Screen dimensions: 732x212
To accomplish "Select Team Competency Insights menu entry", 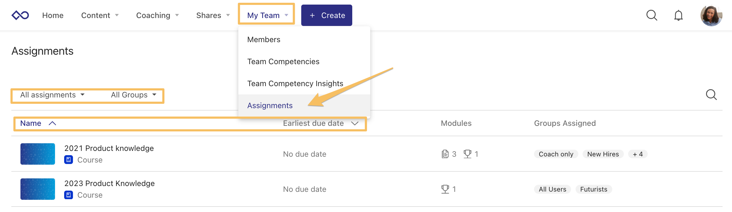I will [295, 83].
